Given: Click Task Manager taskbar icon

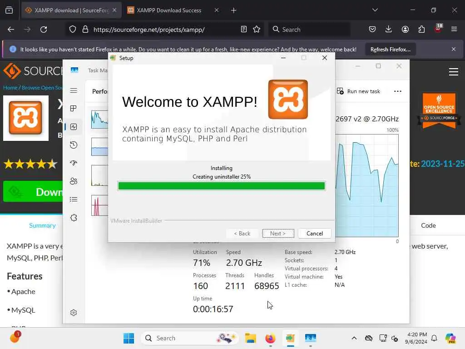Looking at the screenshot, I should (311, 338).
